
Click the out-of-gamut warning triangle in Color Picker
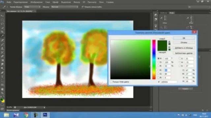pyautogui.click(x=169, y=42)
